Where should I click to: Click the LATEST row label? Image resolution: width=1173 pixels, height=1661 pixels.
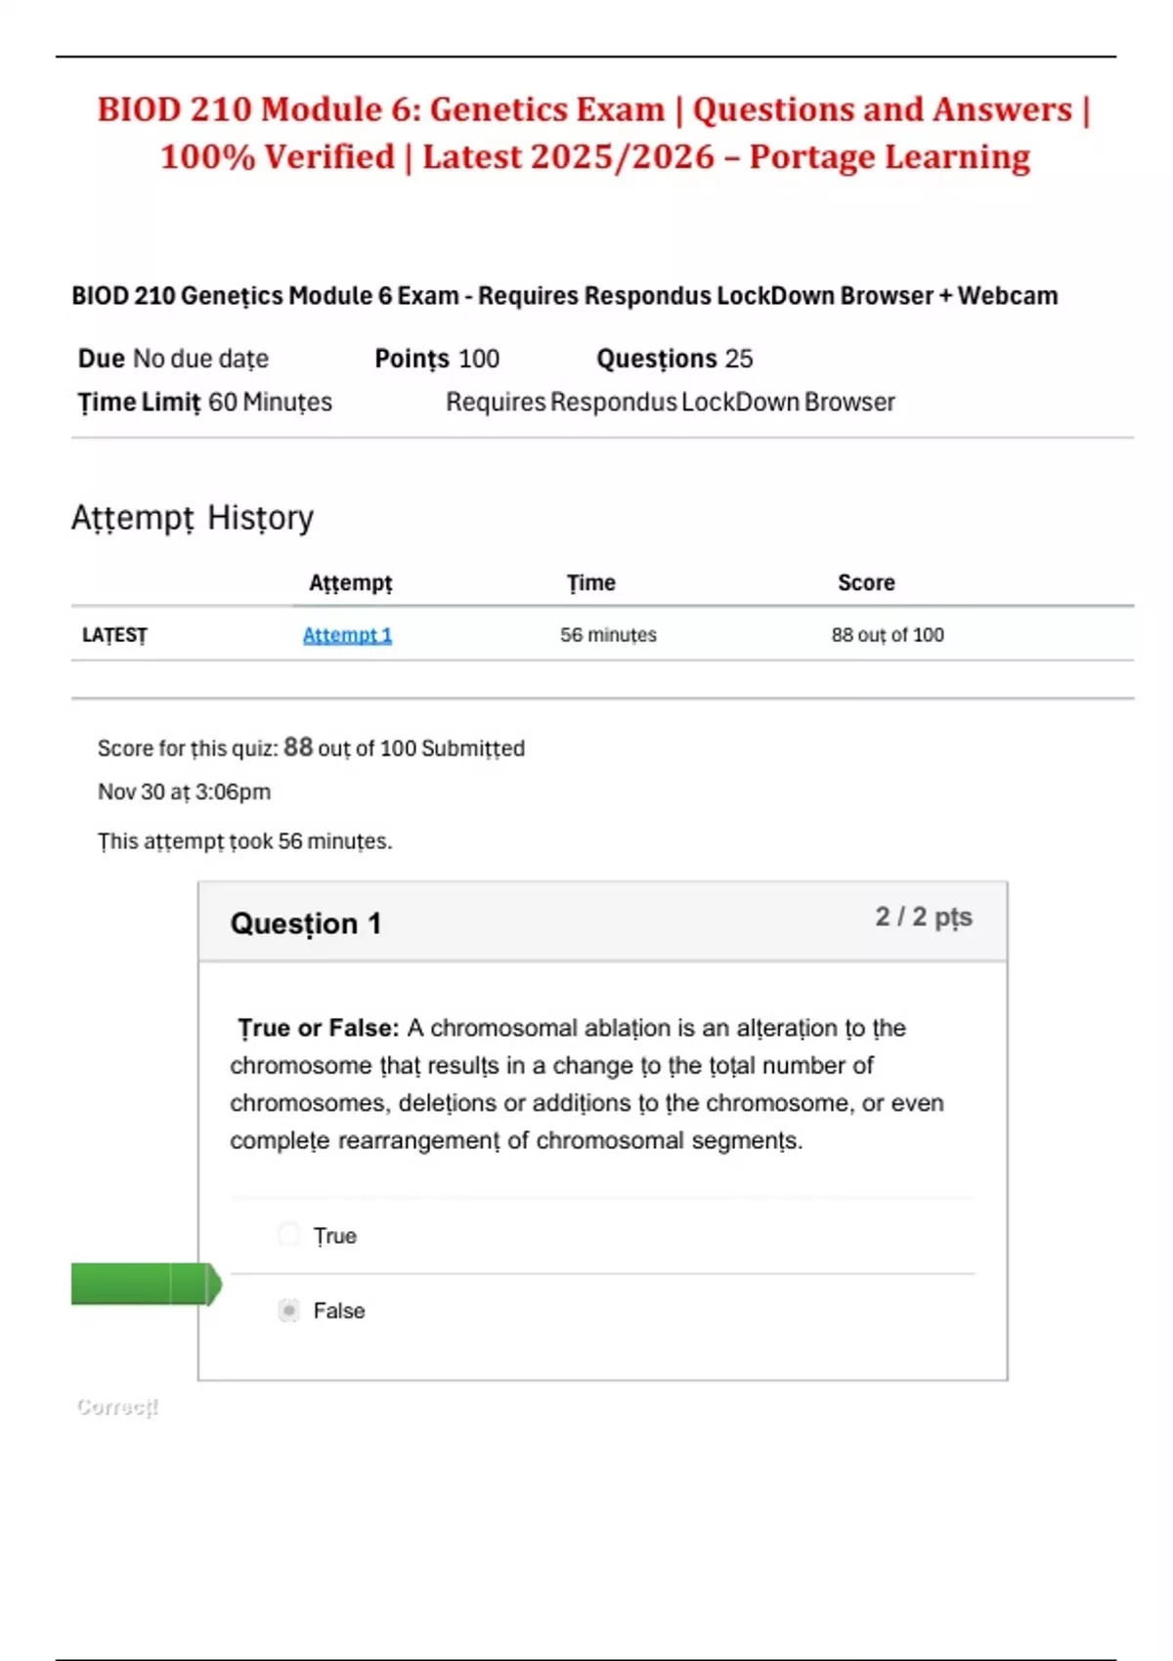[114, 635]
